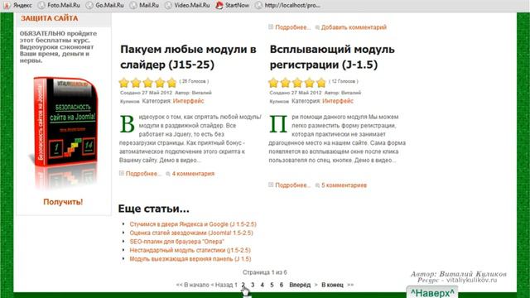Open the Яндекс bookmark
The width and height of the screenshot is (530, 298).
(x=18, y=5)
